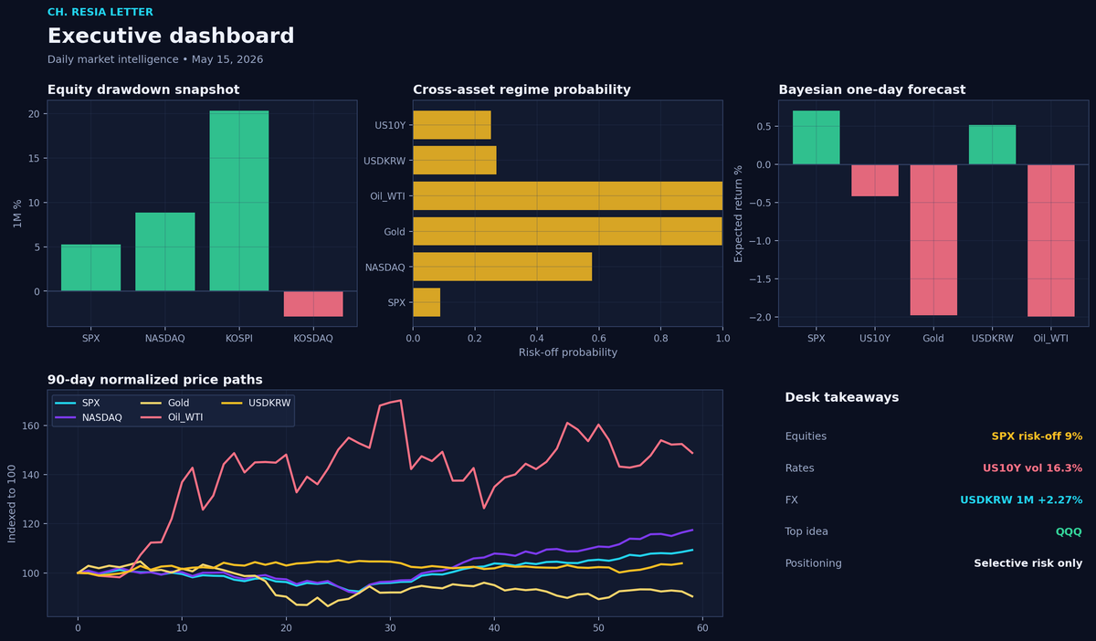Click the "FX" row label
Viewport: 1096px width, 641px height.
click(792, 499)
